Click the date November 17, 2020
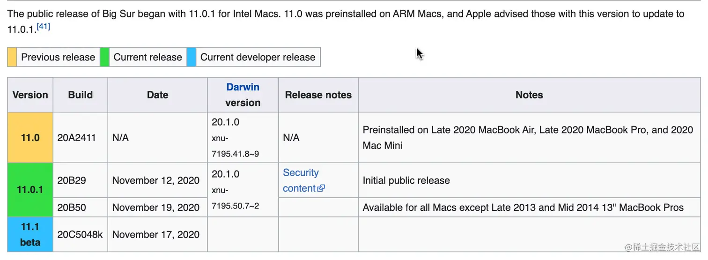 [156, 234]
